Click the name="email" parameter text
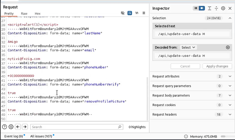 (84, 50)
